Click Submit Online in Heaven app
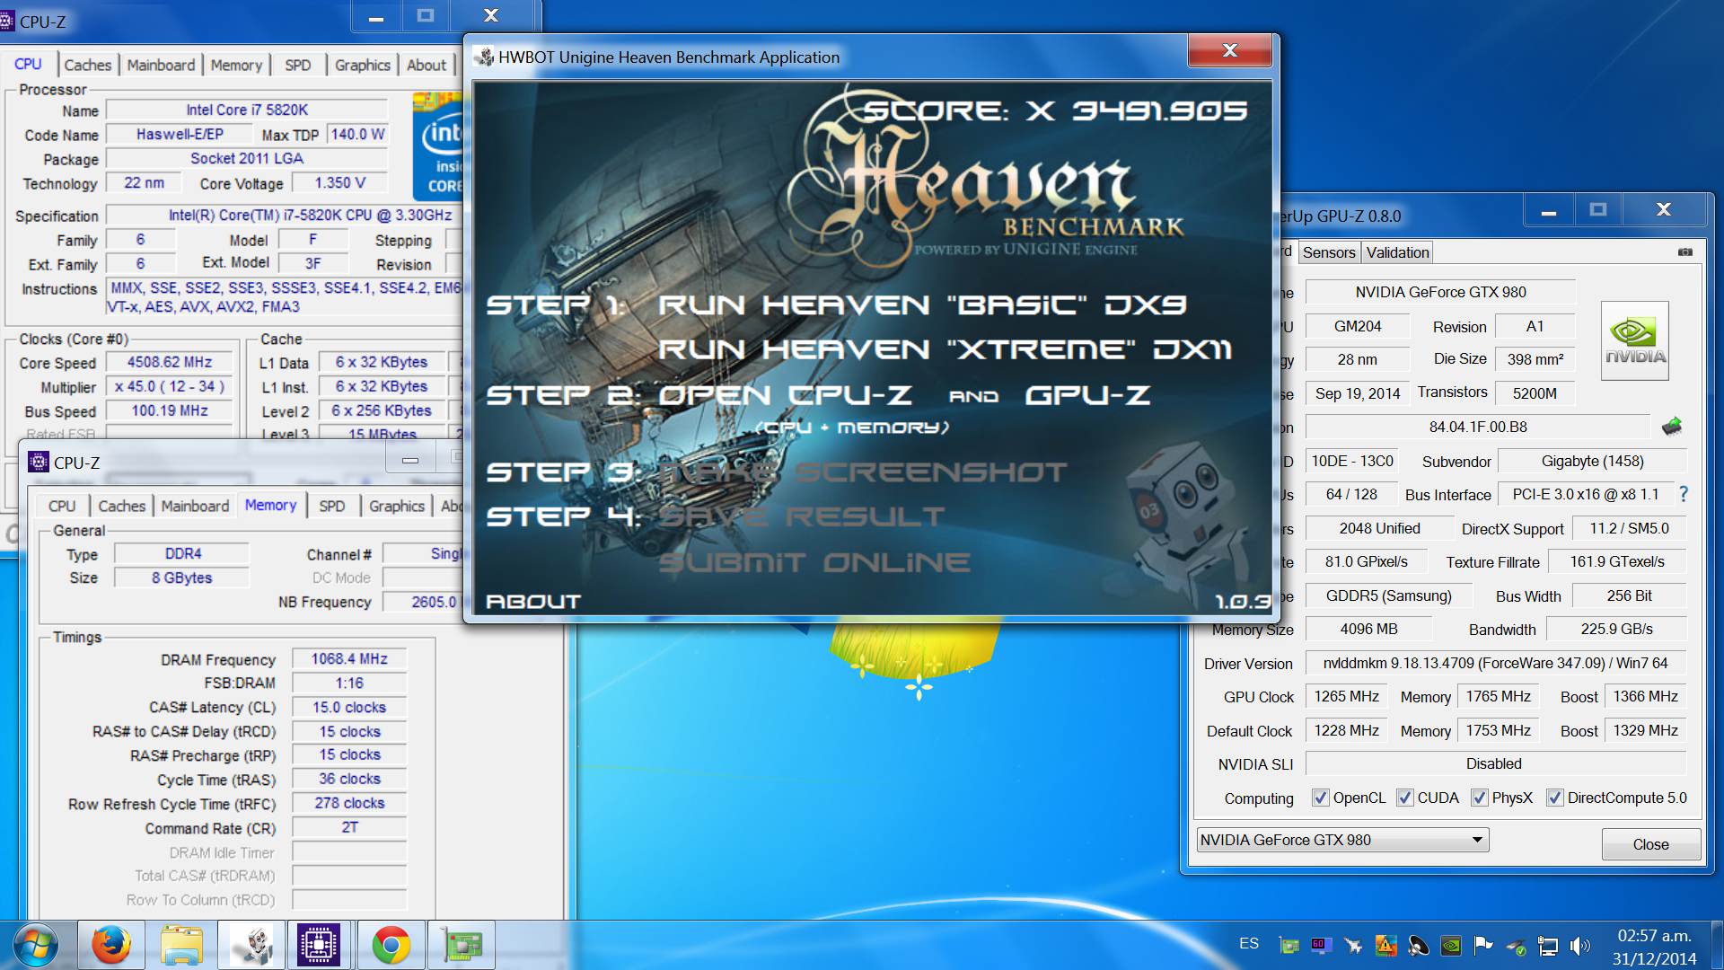This screenshot has height=970, width=1724. click(814, 562)
